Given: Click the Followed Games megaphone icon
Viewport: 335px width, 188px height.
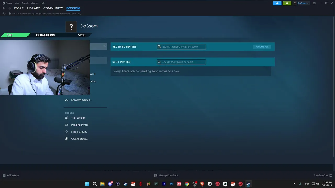Looking at the screenshot, I should 66,100.
